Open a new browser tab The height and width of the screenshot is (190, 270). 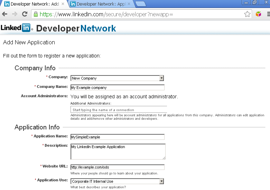140,4
